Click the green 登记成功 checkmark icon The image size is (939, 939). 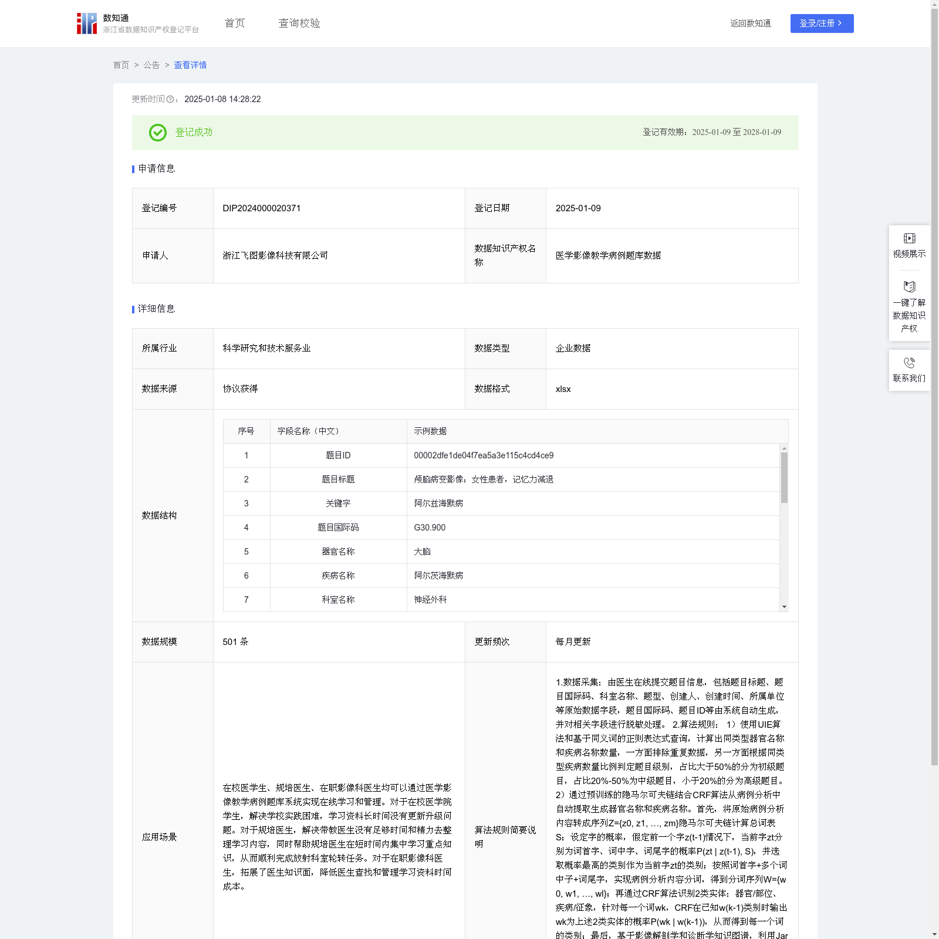pos(158,133)
